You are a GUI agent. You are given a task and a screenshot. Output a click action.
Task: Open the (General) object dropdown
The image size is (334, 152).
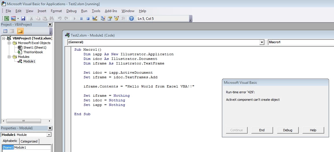click(262, 42)
